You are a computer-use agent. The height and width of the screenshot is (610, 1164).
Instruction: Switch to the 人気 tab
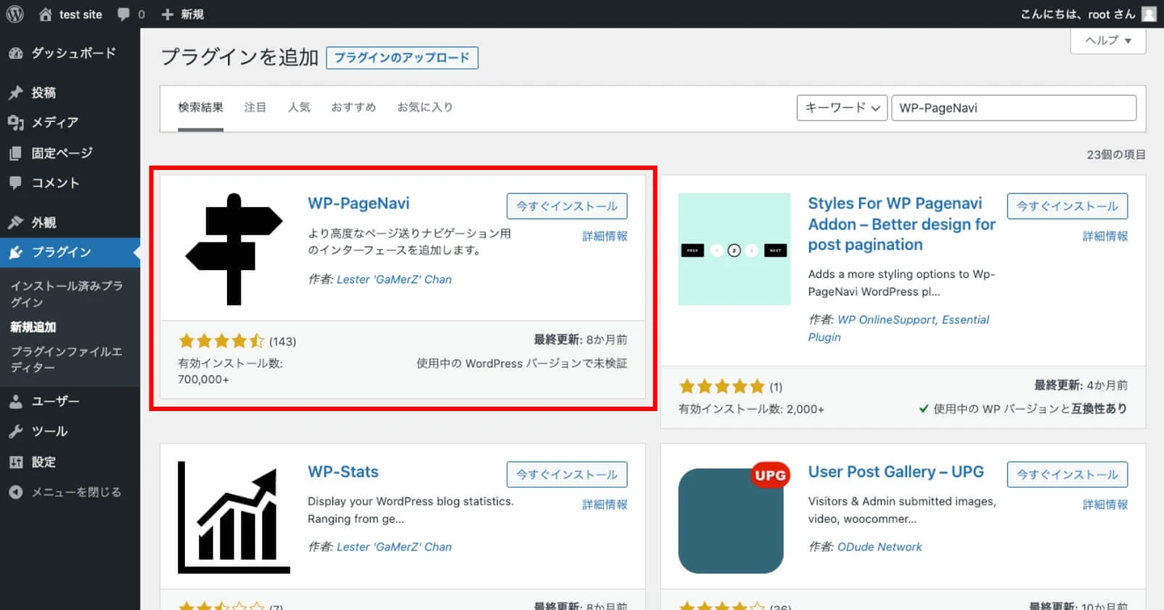point(299,107)
